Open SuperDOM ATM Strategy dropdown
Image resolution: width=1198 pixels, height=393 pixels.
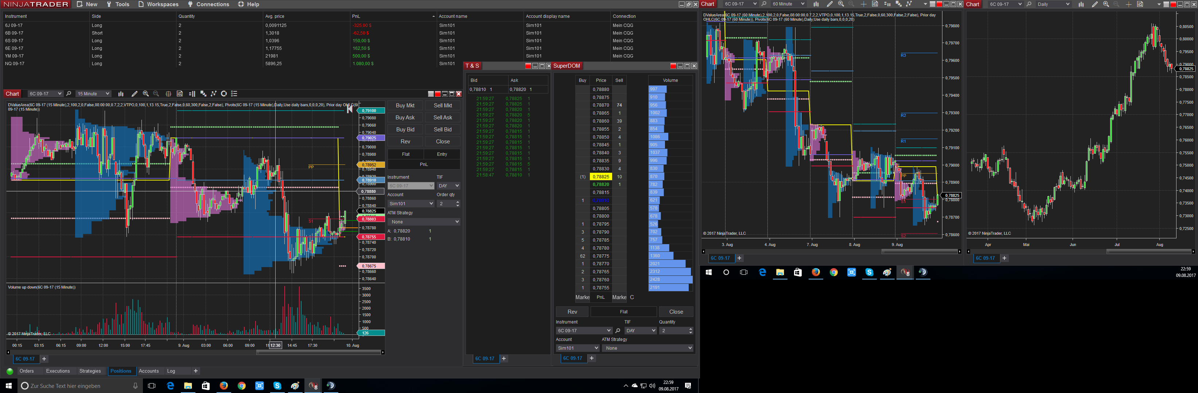(x=647, y=348)
